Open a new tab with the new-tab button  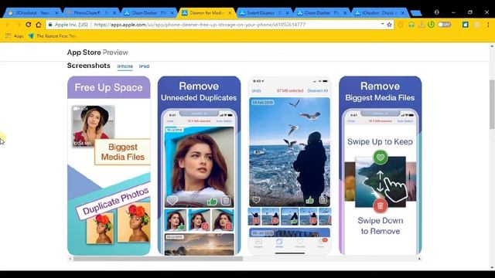(x=416, y=13)
